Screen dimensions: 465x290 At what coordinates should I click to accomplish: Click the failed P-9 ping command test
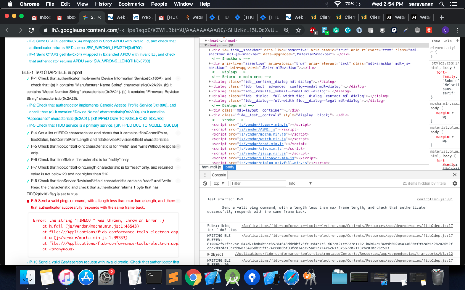click(x=103, y=204)
